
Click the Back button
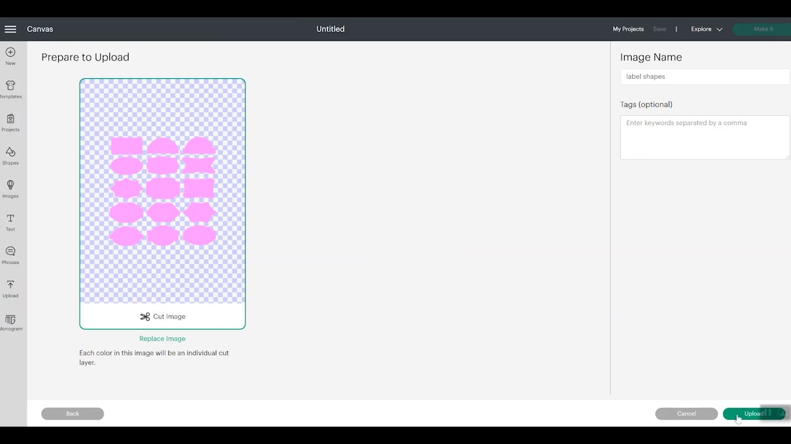coord(72,414)
